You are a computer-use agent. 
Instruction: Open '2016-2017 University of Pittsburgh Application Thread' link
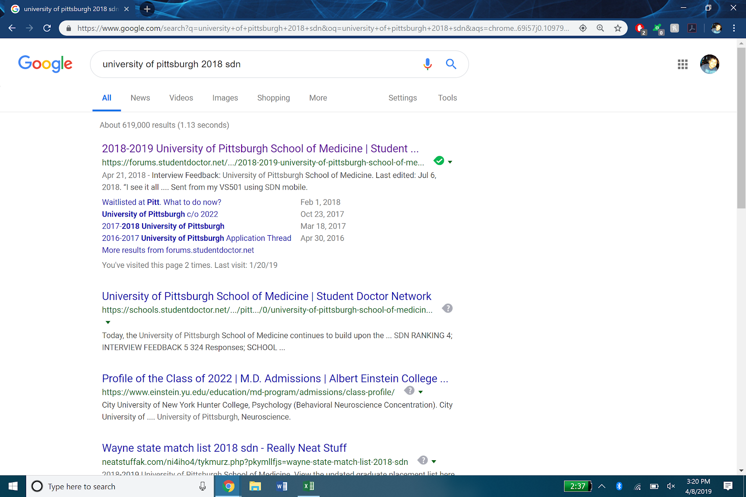point(197,238)
